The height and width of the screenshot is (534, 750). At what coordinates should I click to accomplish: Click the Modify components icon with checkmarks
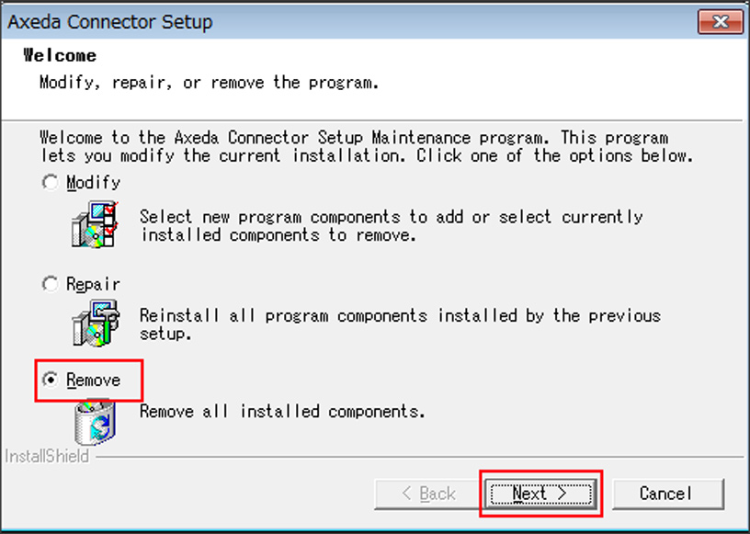tap(95, 224)
